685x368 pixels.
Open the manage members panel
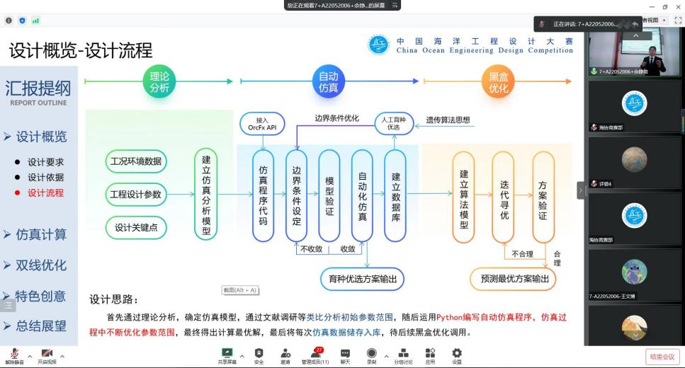[315, 354]
